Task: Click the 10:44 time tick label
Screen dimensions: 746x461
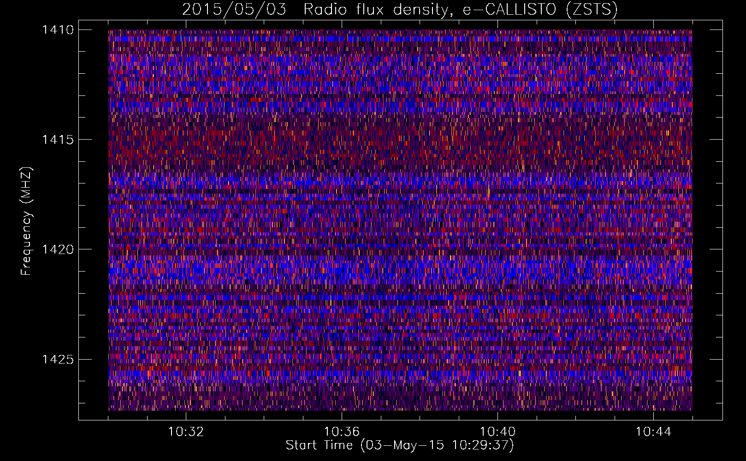Action: click(x=653, y=432)
